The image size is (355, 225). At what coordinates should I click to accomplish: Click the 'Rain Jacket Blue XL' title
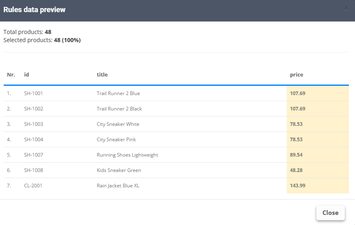[x=118, y=185]
